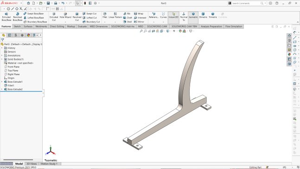Image resolution: width=300 pixels, height=169 pixels.
Task: Choose Swept Boss/Base feature
Action: (33, 13)
